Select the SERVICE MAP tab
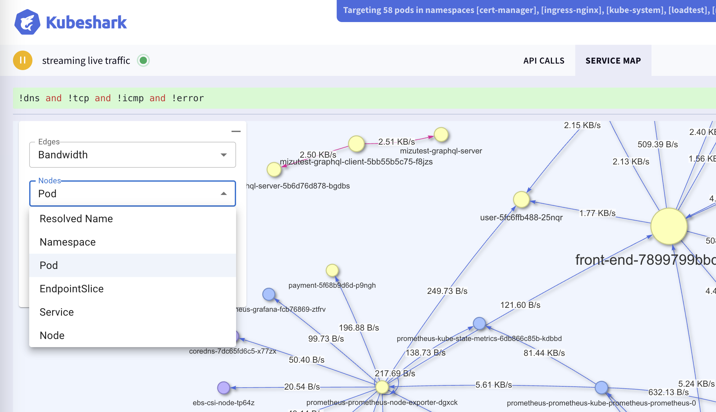The width and height of the screenshot is (716, 412). [x=613, y=61]
